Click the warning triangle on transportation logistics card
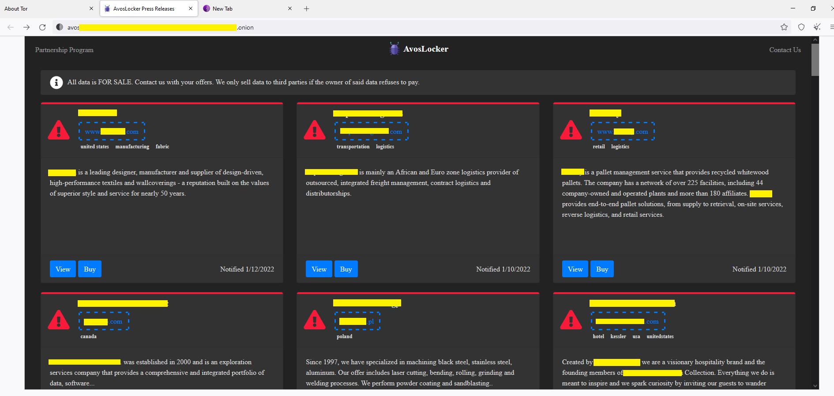Screen dimensions: 834x396 (315, 131)
